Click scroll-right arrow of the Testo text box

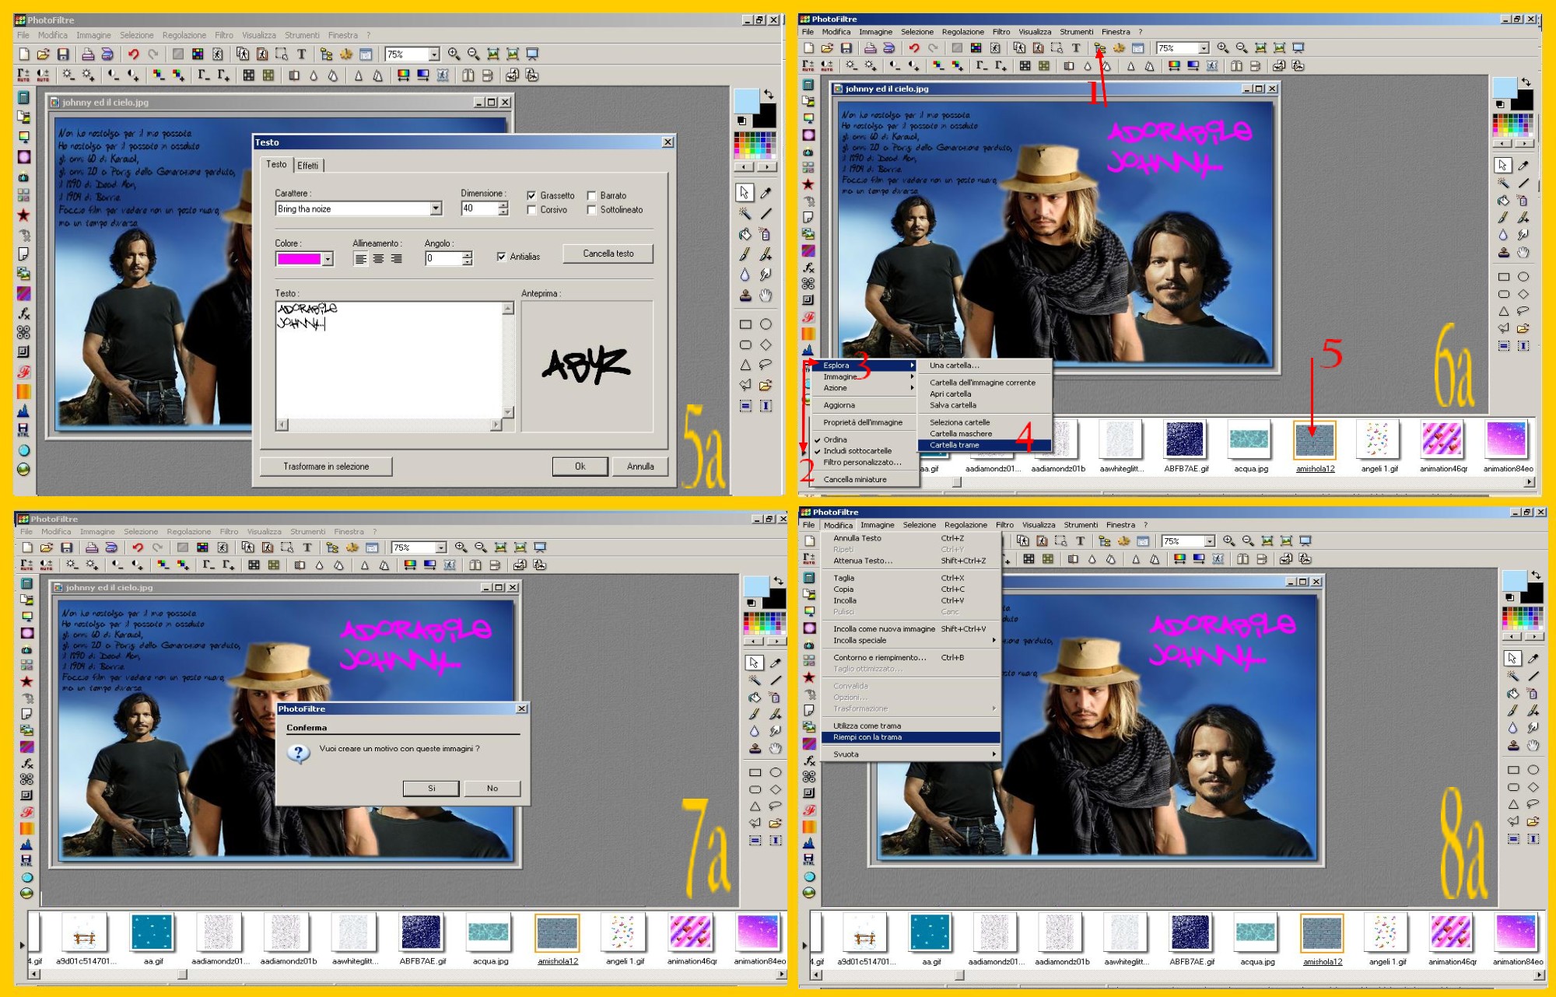tap(496, 425)
